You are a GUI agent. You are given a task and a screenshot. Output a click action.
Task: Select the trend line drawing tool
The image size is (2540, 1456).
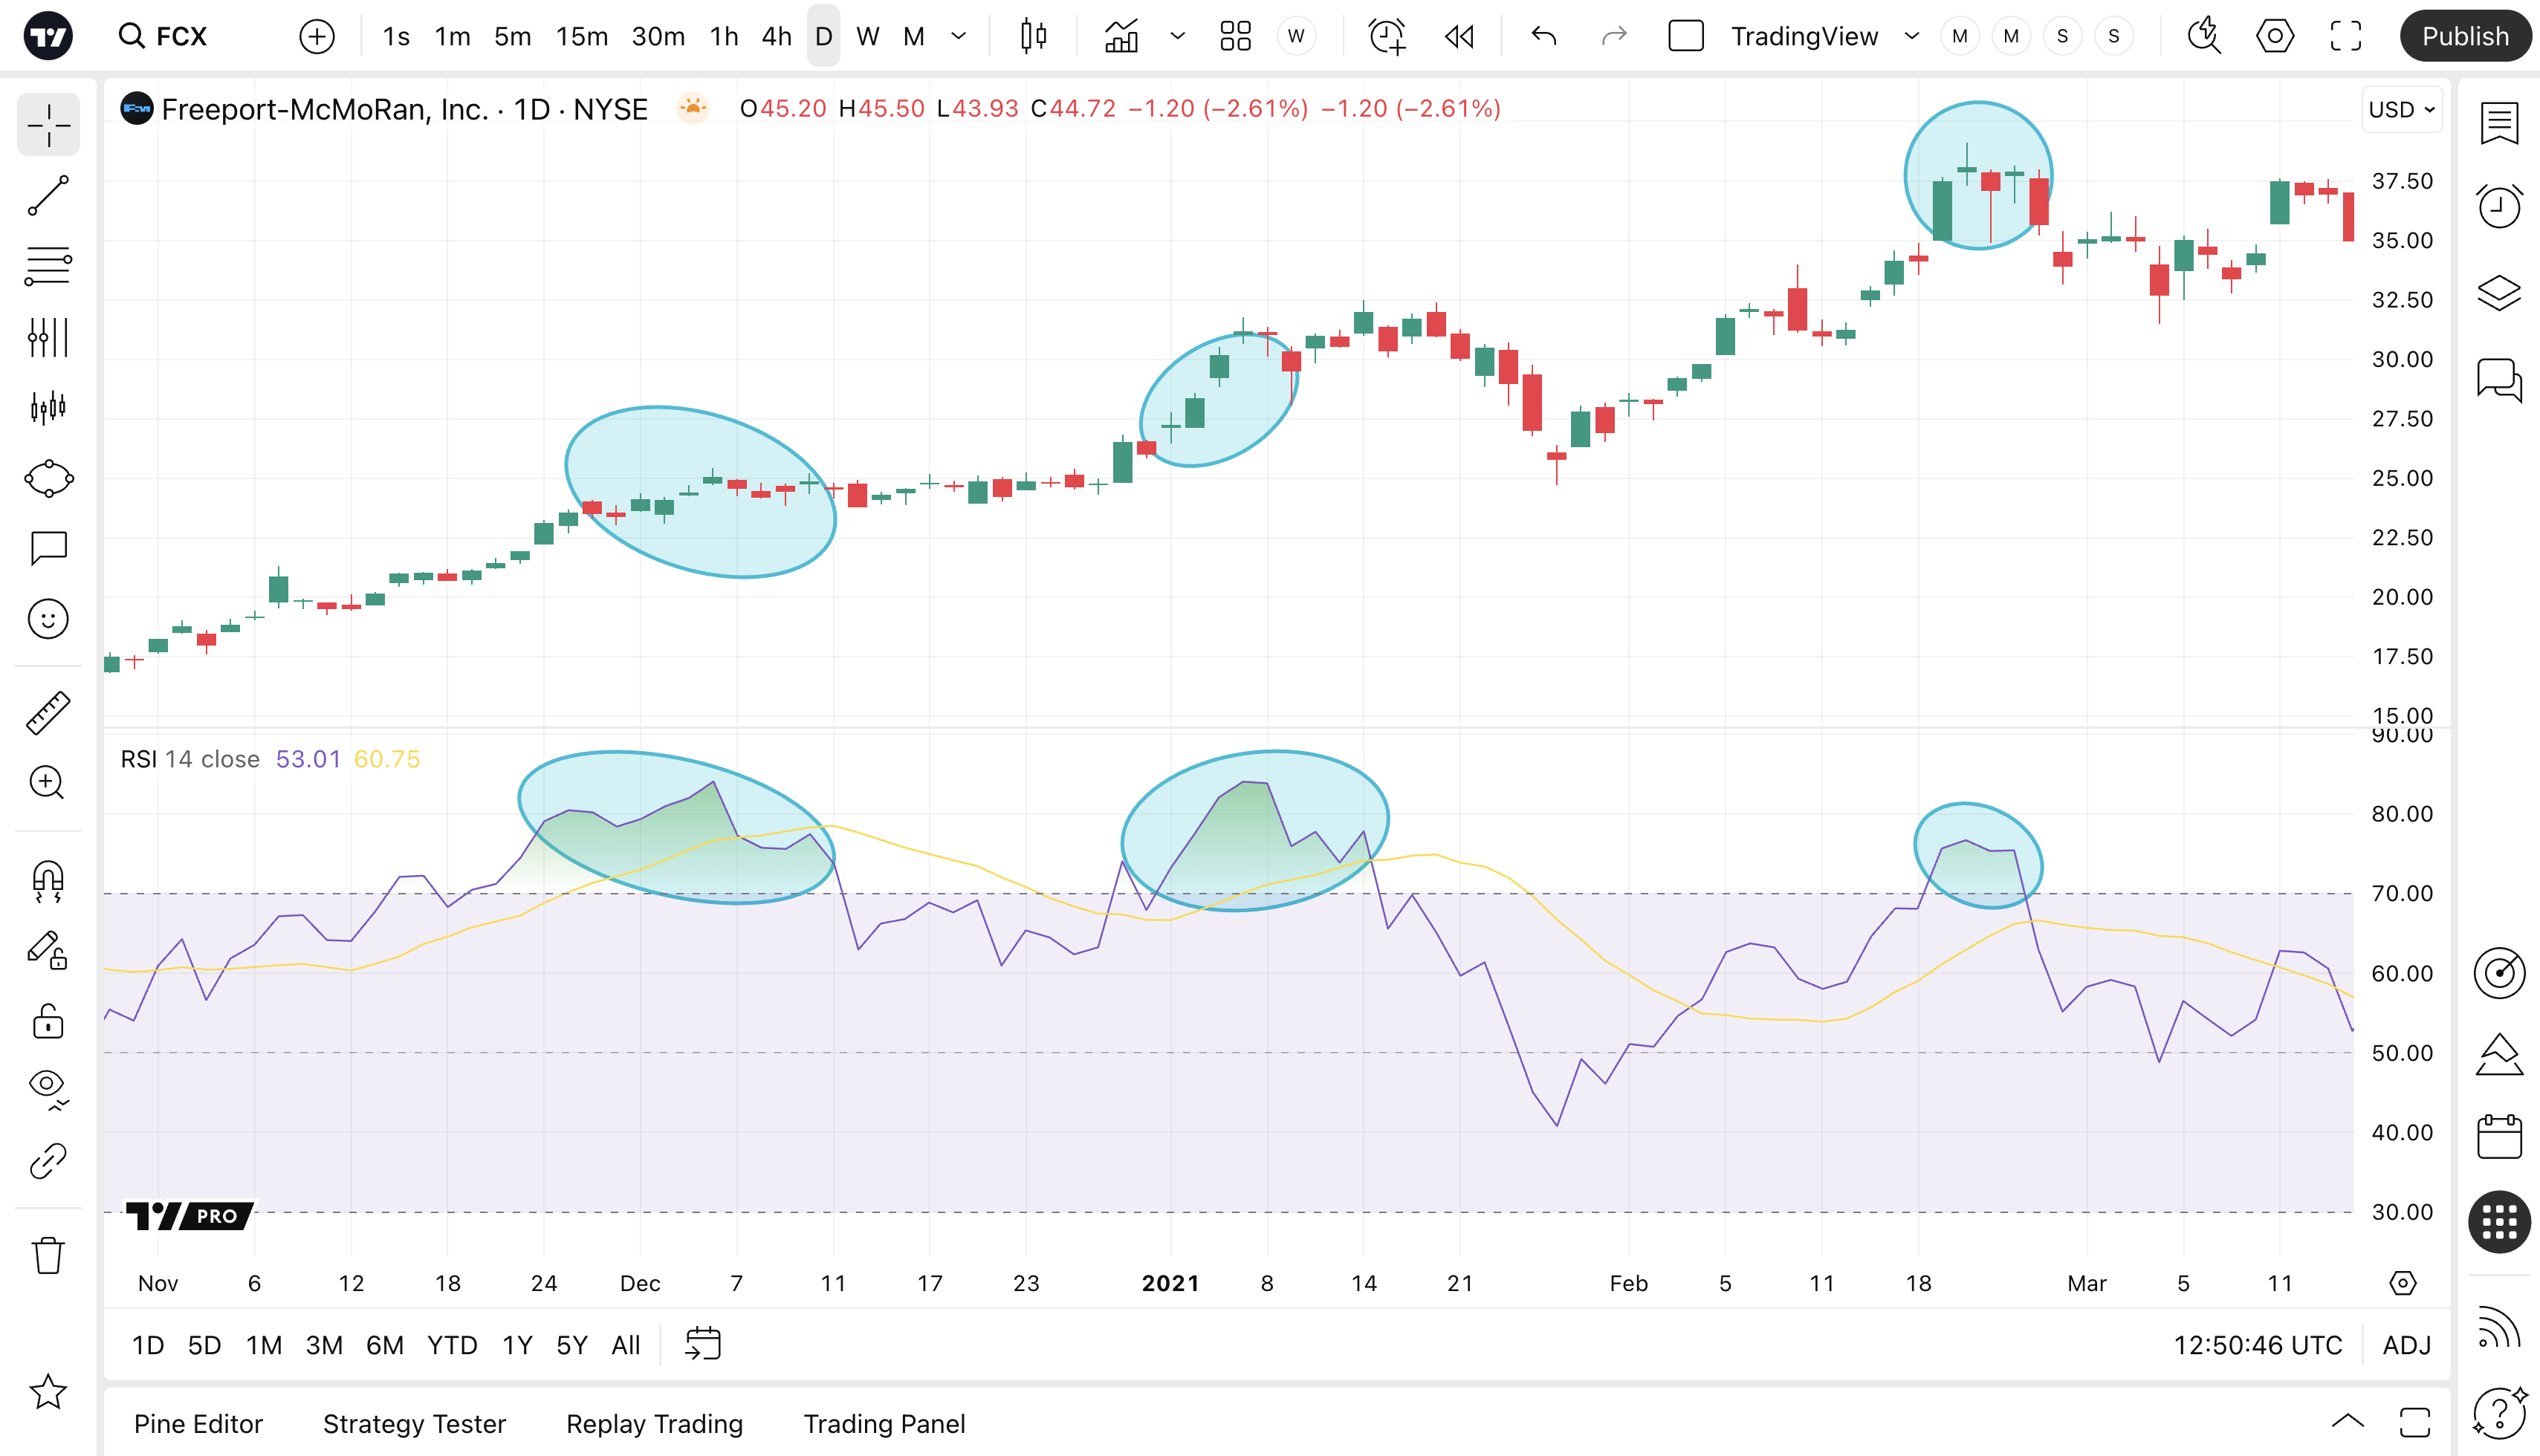pos(48,196)
